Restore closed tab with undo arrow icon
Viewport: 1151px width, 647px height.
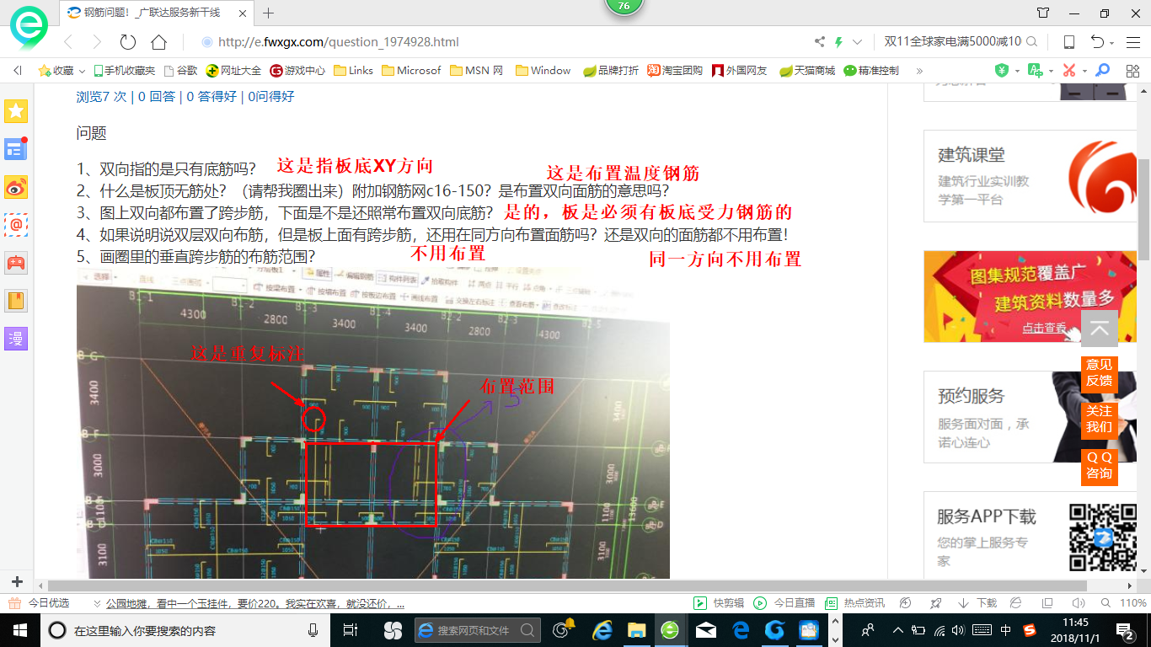pyautogui.click(x=1097, y=42)
